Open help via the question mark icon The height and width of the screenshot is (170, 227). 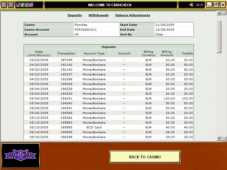tap(11, 5)
